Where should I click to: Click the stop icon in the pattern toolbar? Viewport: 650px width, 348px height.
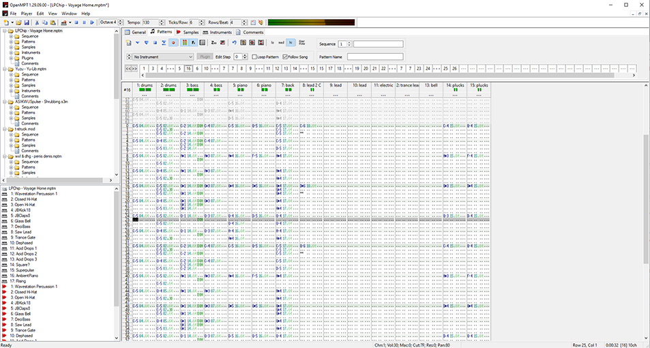point(155,42)
